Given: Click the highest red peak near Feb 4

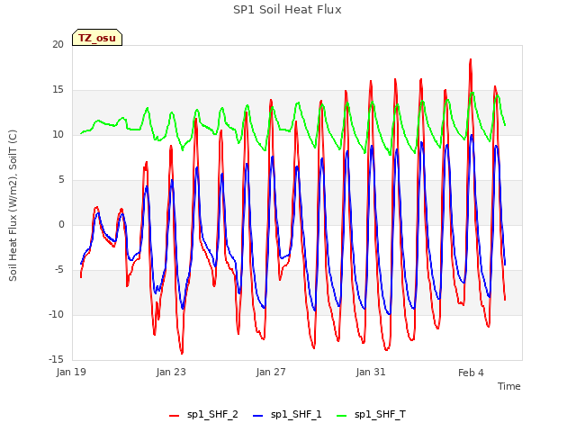Looking at the screenshot, I should coord(470,59).
